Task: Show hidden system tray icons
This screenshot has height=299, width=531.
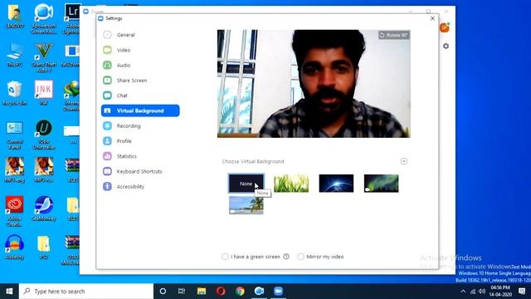Action: click(x=463, y=292)
